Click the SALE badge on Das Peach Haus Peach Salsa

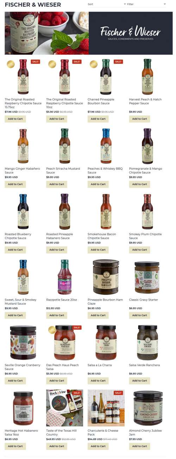click(77, 327)
